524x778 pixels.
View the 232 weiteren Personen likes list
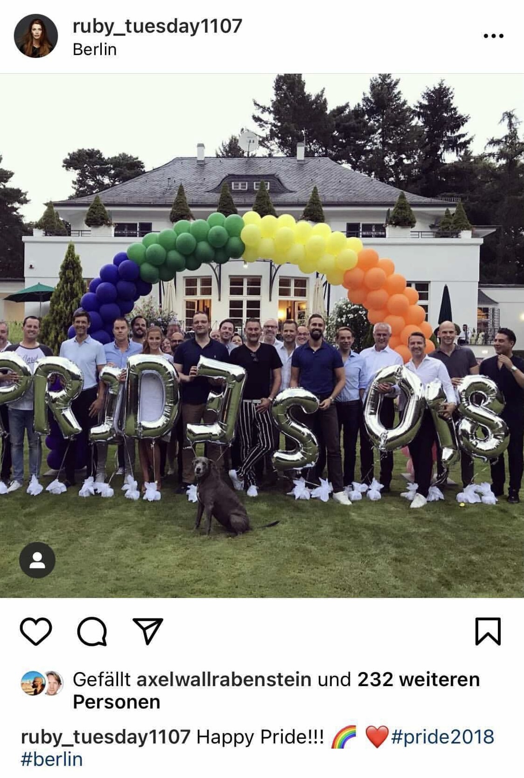(x=276, y=690)
